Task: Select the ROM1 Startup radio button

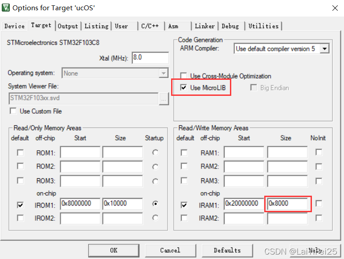Action: point(156,152)
